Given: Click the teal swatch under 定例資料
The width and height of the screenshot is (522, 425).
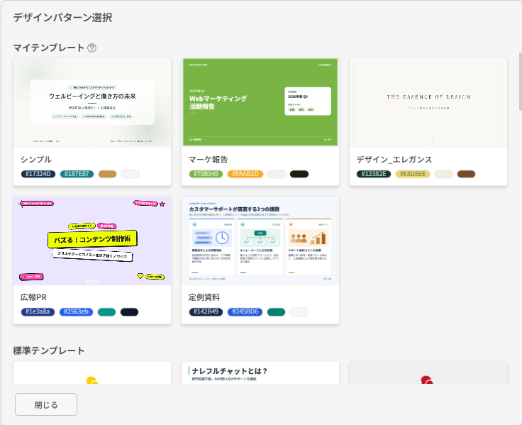Looking at the screenshot, I should pos(277,311).
